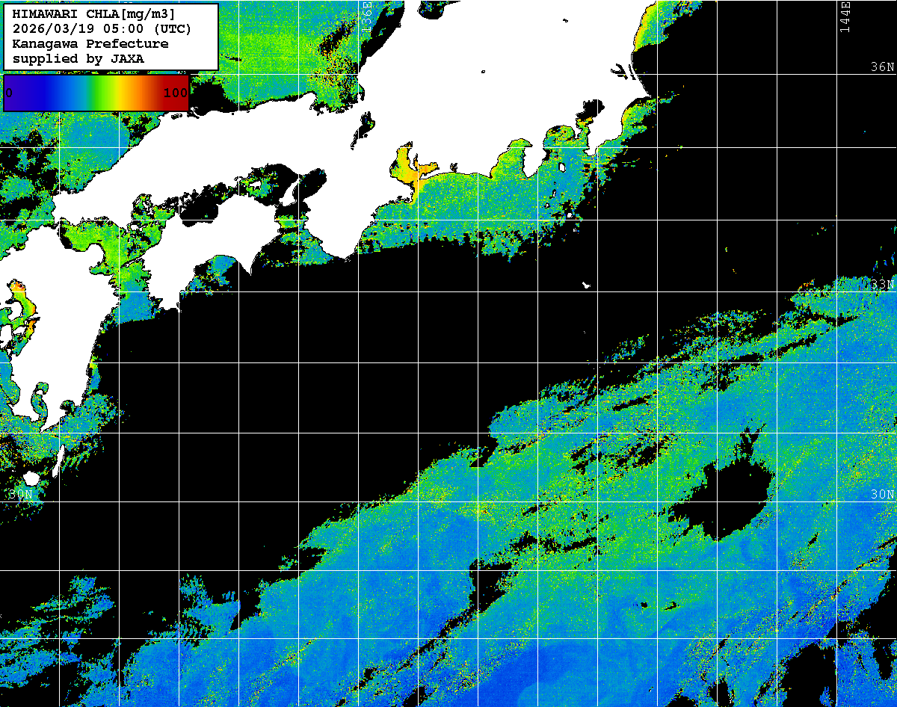Click the 100 value on the color scale

tap(175, 93)
